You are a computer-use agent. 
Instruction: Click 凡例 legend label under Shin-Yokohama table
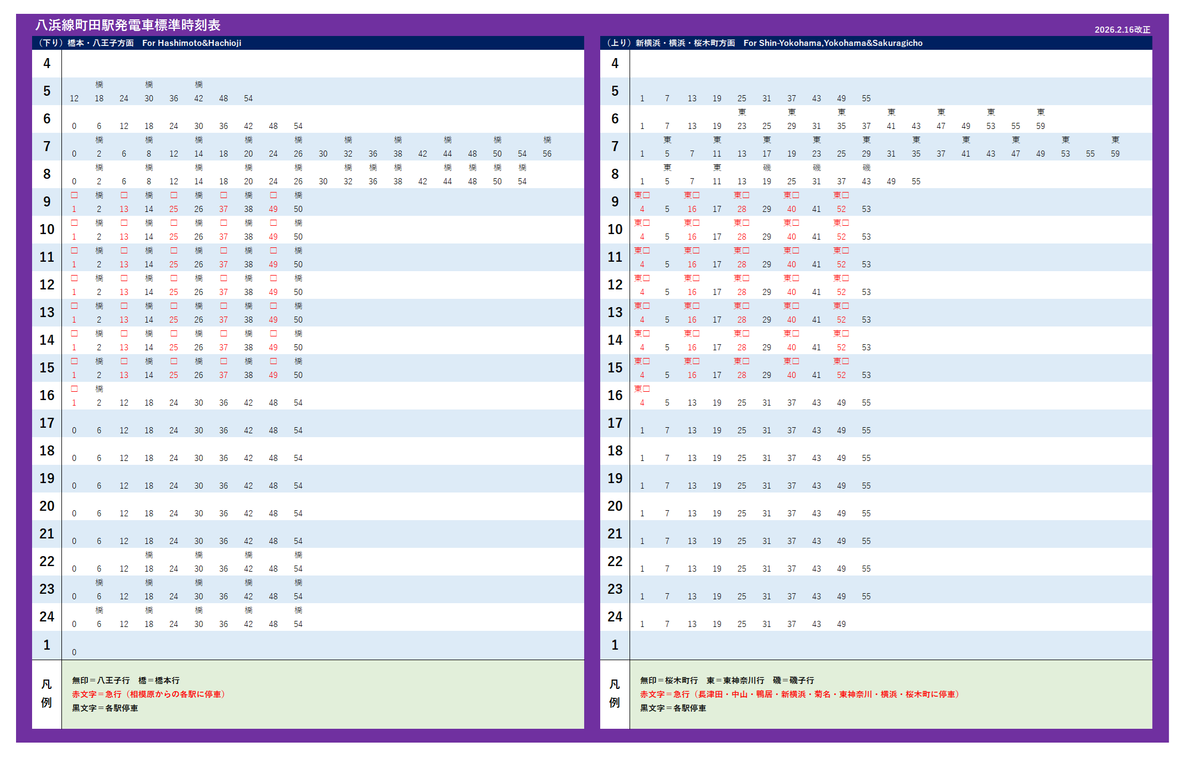[x=615, y=693]
